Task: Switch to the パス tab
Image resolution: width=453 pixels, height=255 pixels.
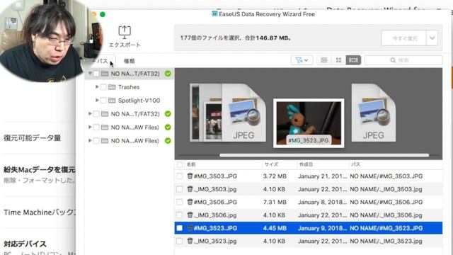Action: pos(102,61)
